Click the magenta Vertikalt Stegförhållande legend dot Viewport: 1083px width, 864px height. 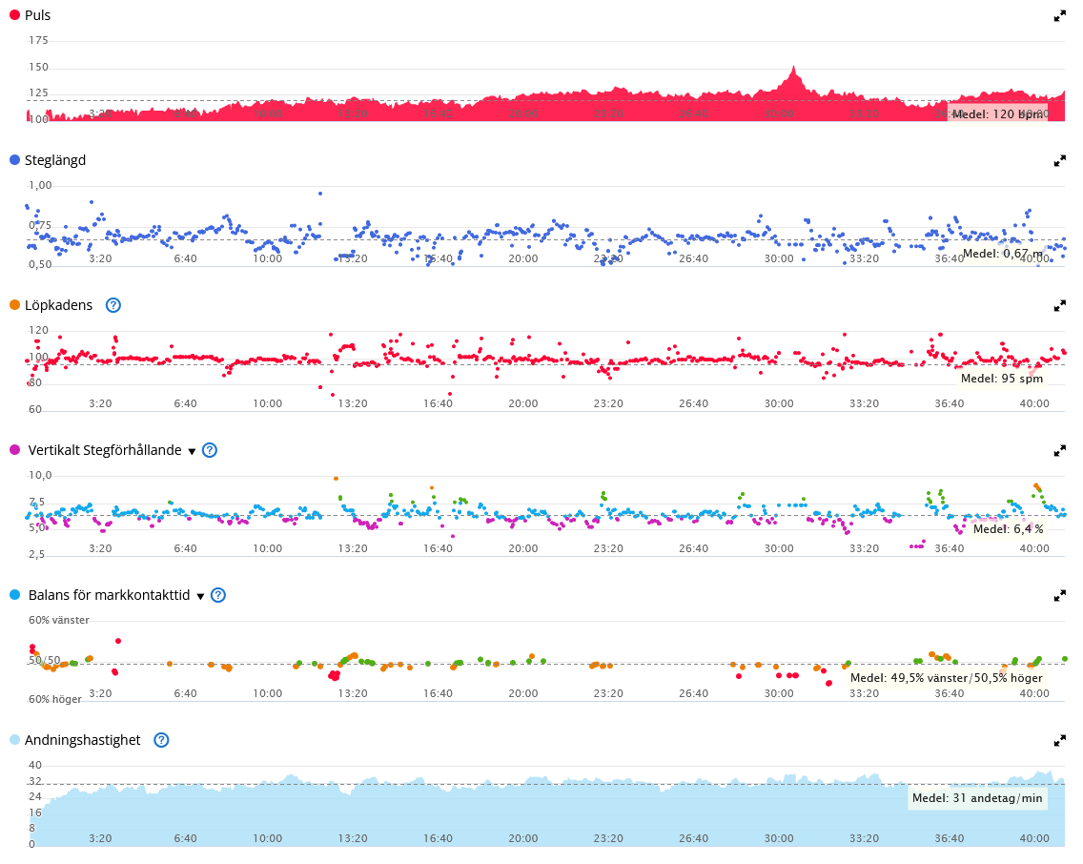(14, 450)
